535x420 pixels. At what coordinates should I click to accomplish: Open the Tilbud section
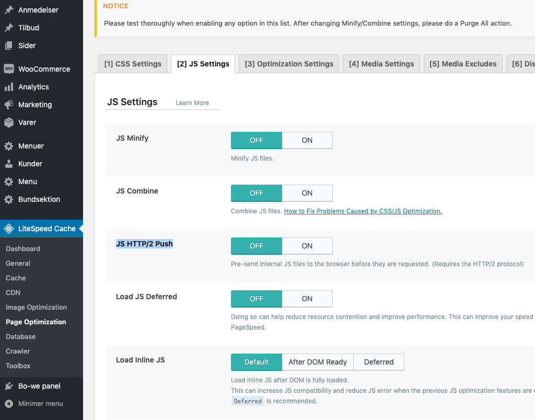tap(29, 28)
